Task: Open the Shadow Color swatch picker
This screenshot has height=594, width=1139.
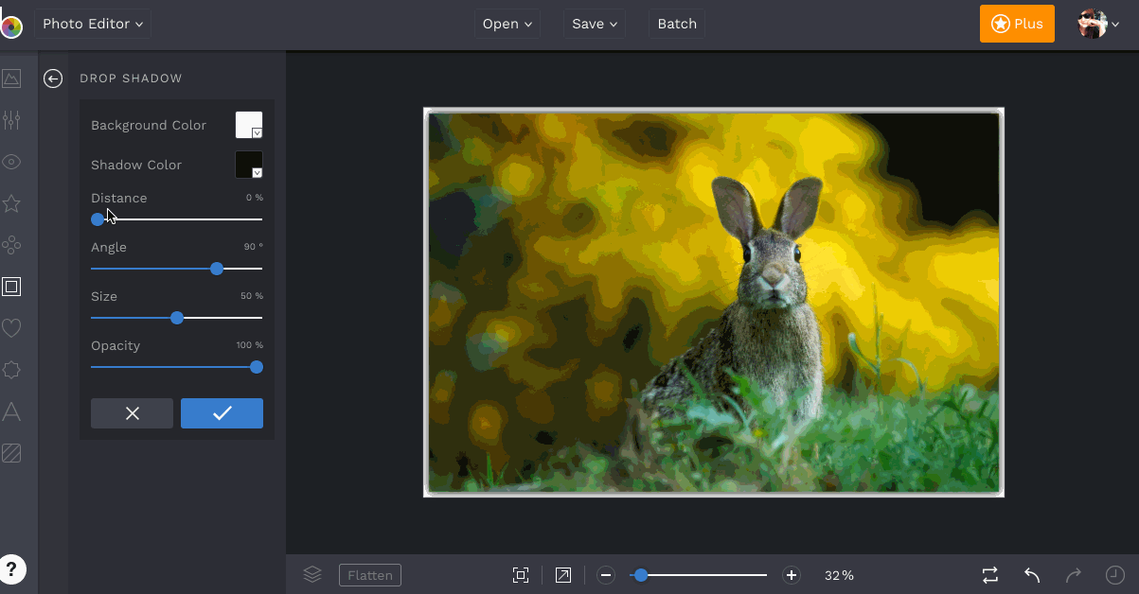Action: (249, 165)
